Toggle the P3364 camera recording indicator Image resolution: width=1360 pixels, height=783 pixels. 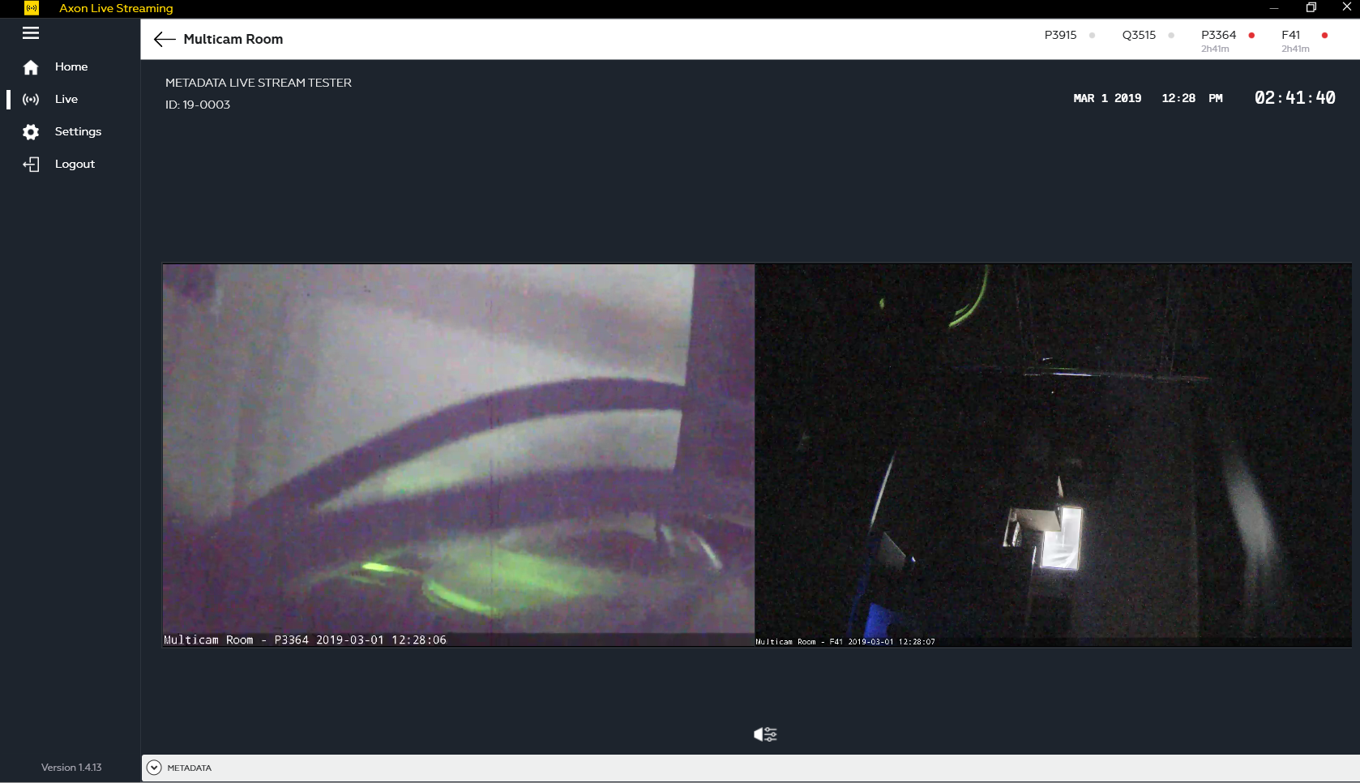[x=1251, y=36]
